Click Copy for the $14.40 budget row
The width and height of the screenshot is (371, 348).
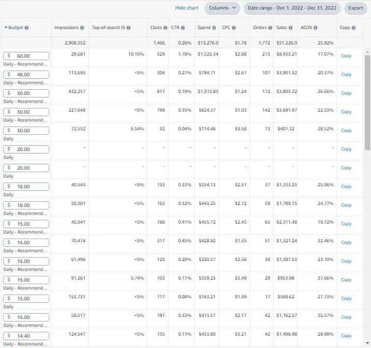pos(346,336)
